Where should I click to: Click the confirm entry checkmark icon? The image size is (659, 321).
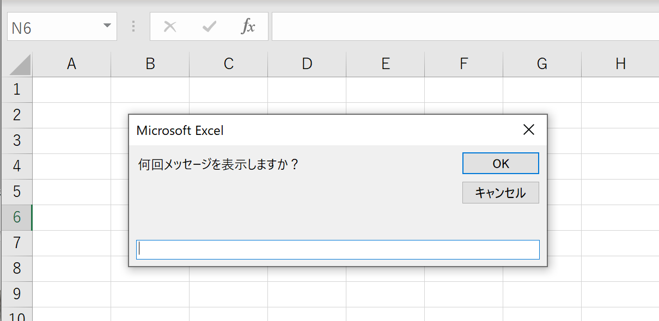pos(209,27)
